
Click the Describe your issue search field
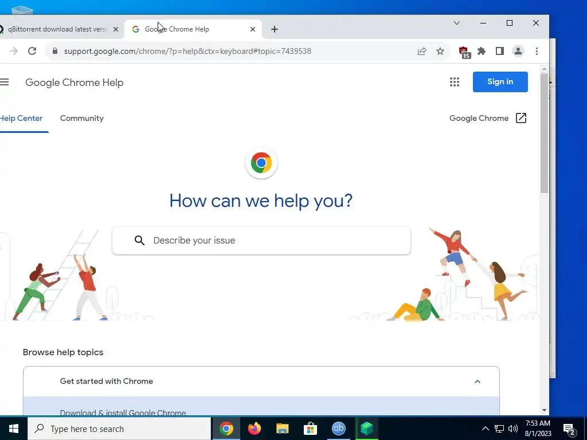point(261,241)
